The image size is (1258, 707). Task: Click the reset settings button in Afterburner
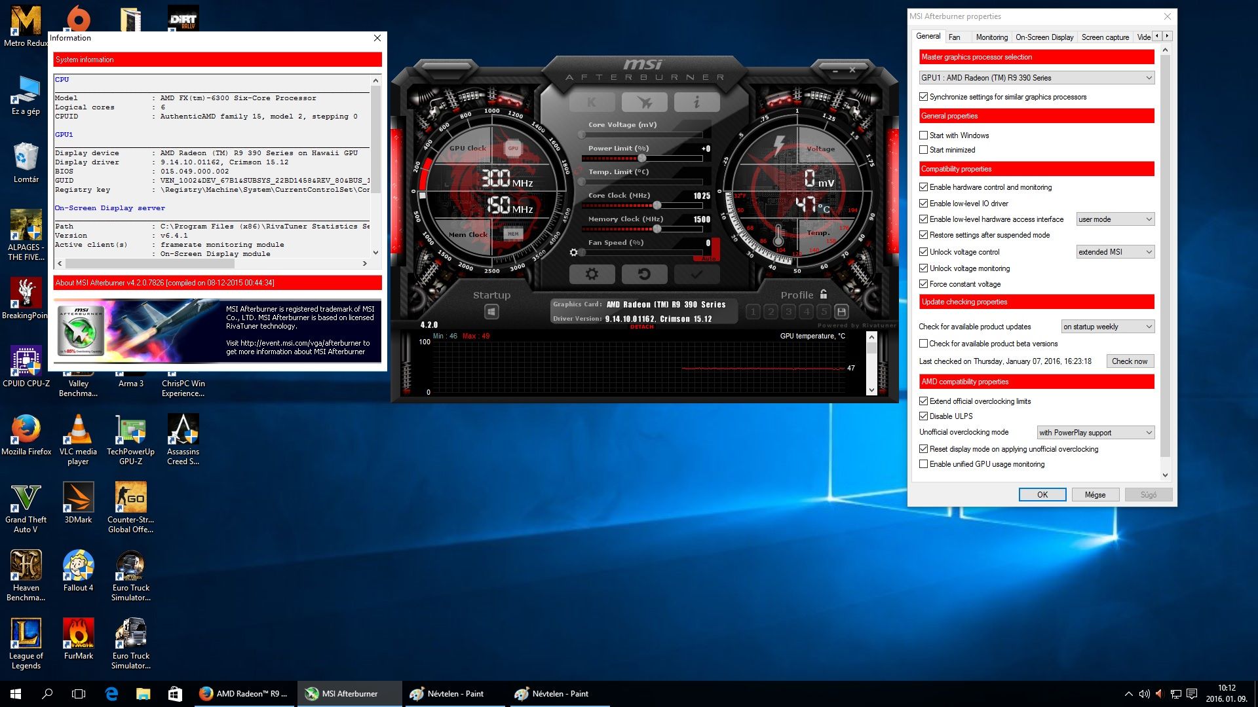(644, 274)
